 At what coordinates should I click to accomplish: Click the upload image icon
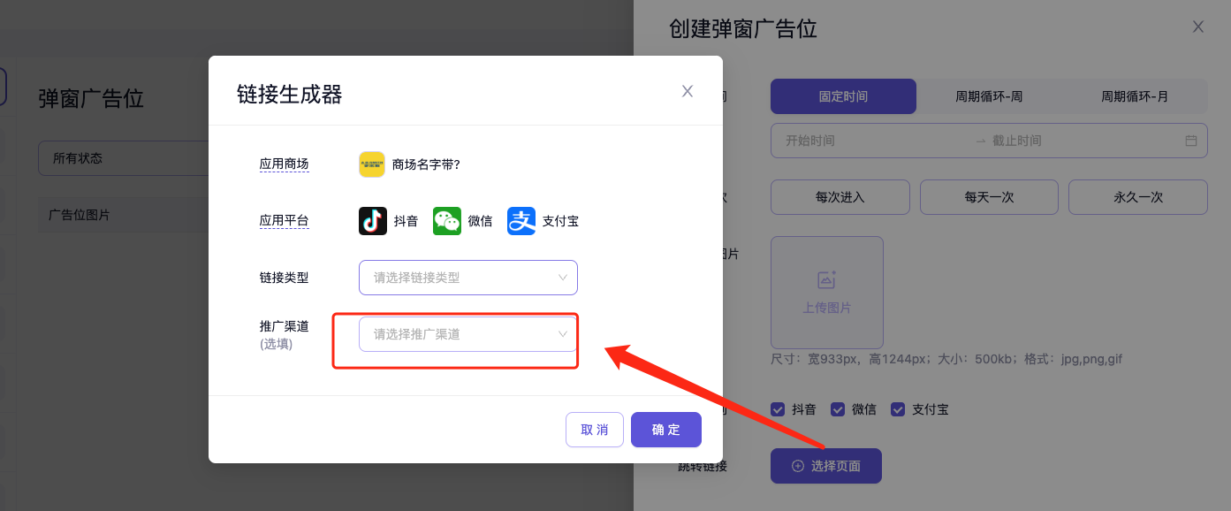pyautogui.click(x=826, y=280)
